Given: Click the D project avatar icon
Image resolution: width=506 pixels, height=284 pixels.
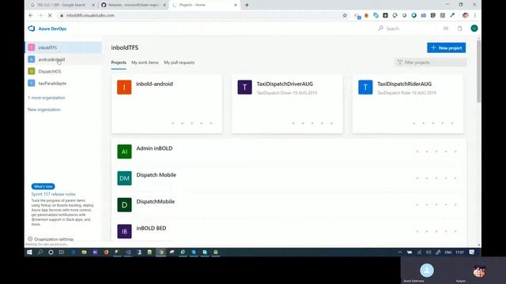Looking at the screenshot, I should (124, 205).
